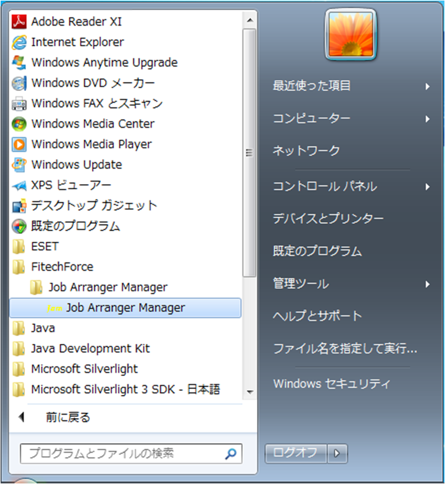Select Java Development Kit folder name
Image resolution: width=445 pixels, height=484 pixels.
91,349
